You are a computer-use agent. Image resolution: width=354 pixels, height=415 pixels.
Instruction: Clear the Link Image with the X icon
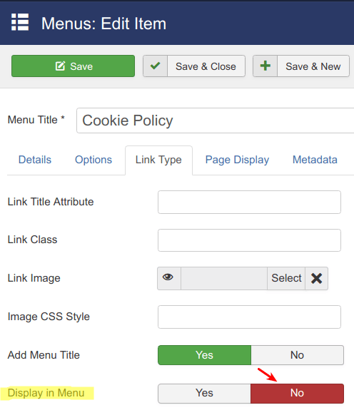317,278
